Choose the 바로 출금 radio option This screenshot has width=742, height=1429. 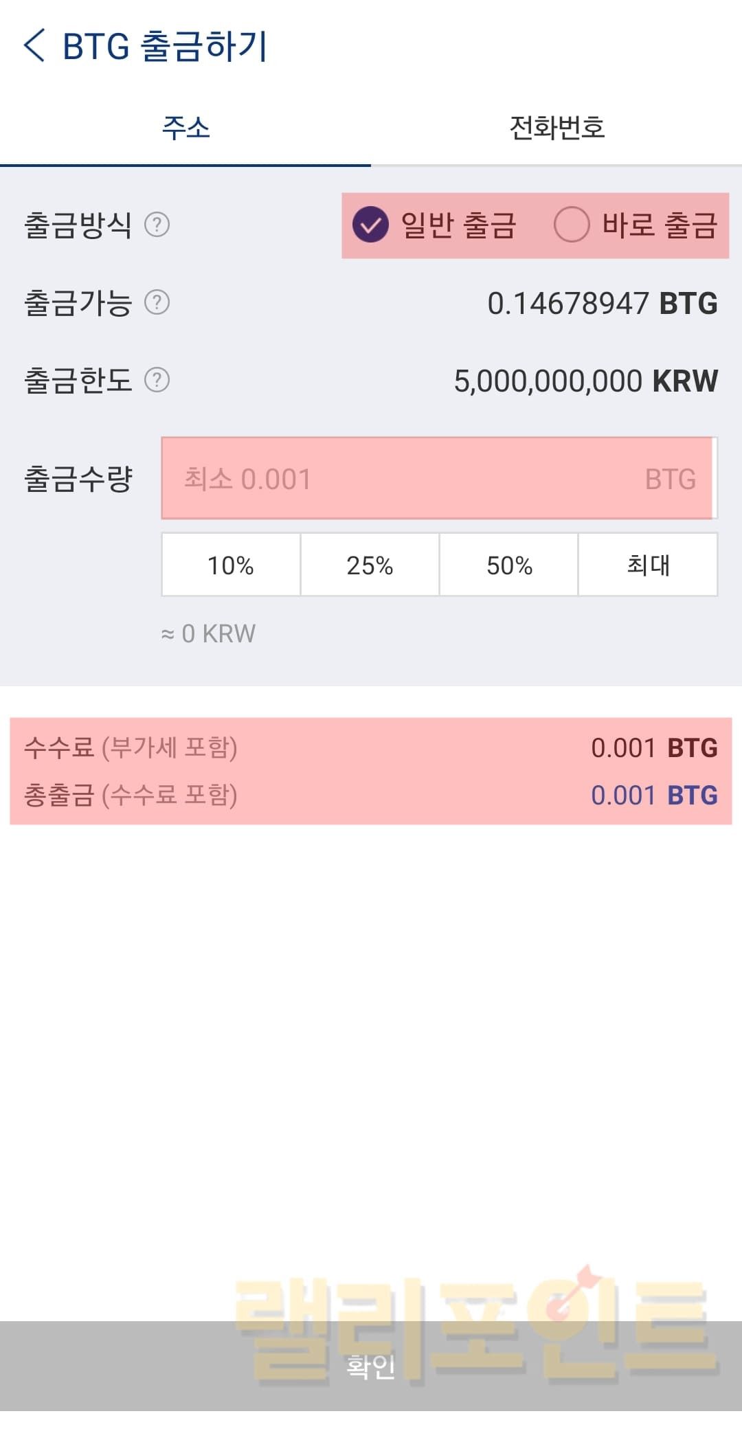(x=572, y=225)
